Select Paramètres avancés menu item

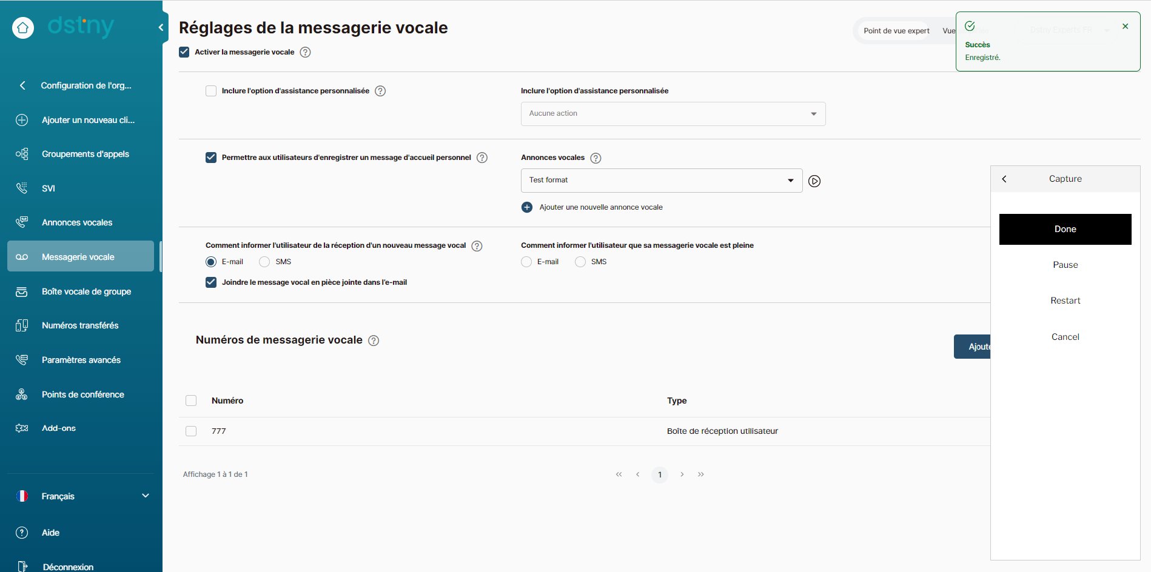[81, 360]
